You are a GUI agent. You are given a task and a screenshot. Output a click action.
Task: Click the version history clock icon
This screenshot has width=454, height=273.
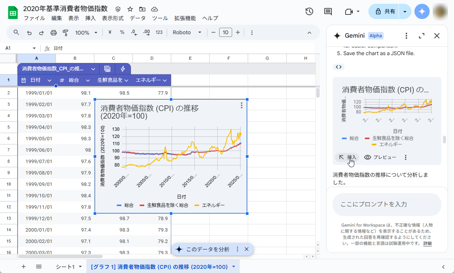coord(309,11)
